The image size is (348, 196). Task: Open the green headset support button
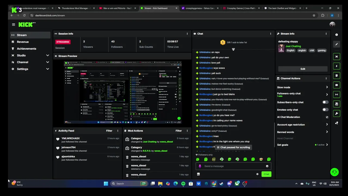[x=334, y=172]
